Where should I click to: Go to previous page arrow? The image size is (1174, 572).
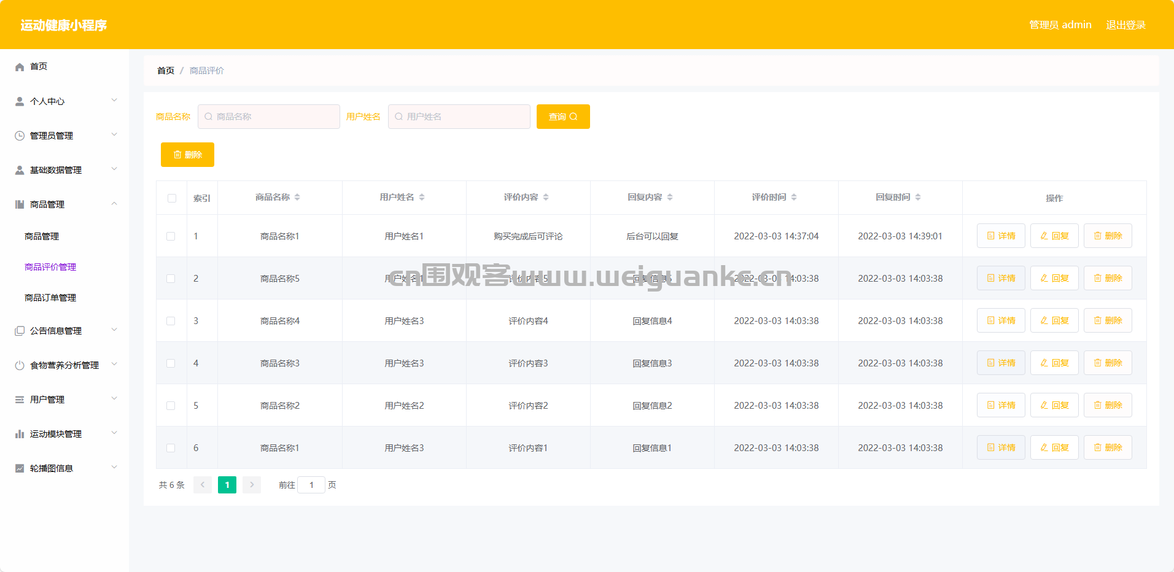[x=203, y=485]
